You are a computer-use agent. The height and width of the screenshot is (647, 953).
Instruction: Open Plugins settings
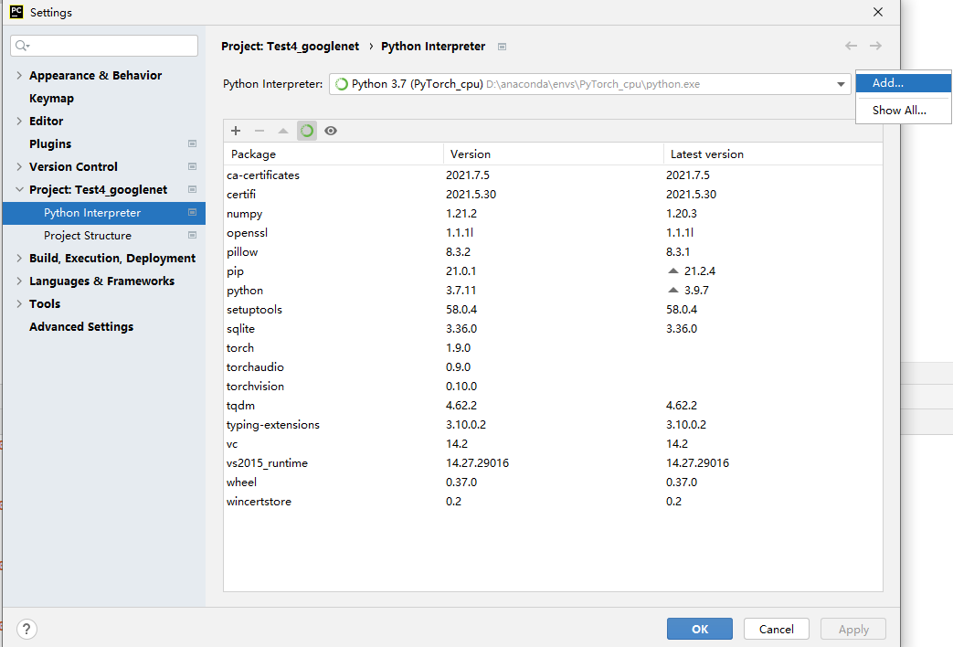(50, 144)
